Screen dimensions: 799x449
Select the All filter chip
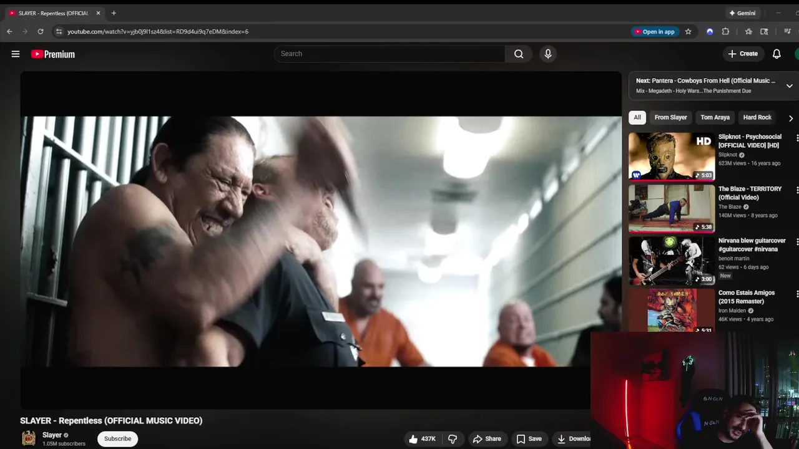[637, 117]
